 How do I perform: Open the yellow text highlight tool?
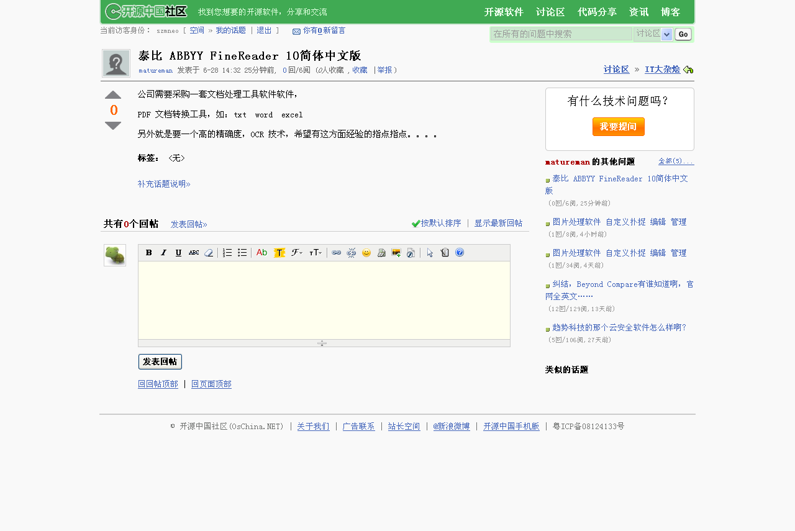tap(279, 253)
